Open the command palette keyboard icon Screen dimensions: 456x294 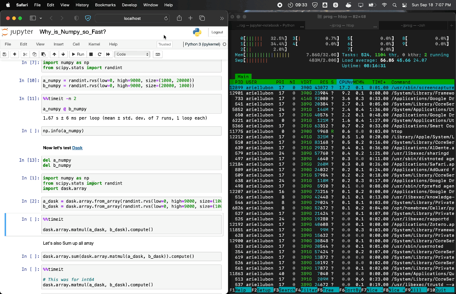(158, 54)
